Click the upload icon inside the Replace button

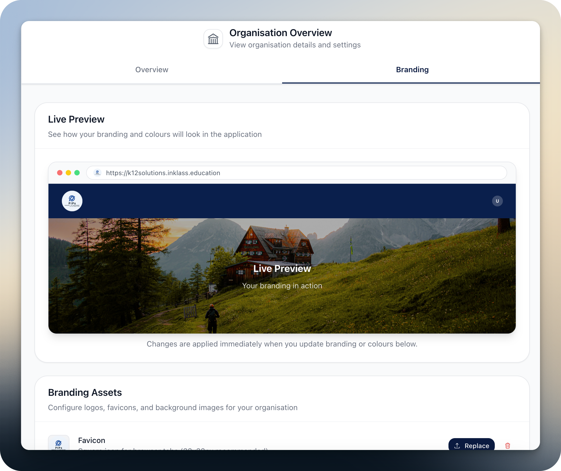pyautogui.click(x=458, y=446)
